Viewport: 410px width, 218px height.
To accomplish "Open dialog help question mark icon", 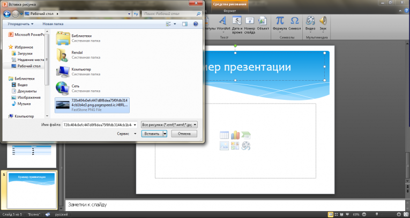I will pyautogui.click(x=196, y=24).
